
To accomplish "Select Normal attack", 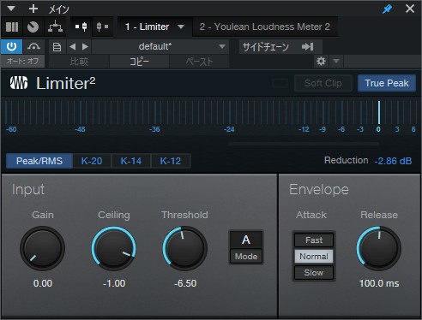I will tap(314, 256).
